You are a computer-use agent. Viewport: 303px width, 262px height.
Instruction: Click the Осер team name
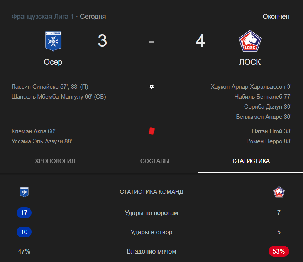[53, 62]
